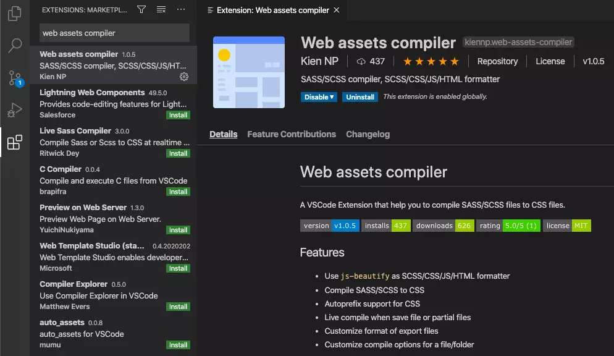Open the Repository link
The width and height of the screenshot is (614, 356).
coord(497,61)
